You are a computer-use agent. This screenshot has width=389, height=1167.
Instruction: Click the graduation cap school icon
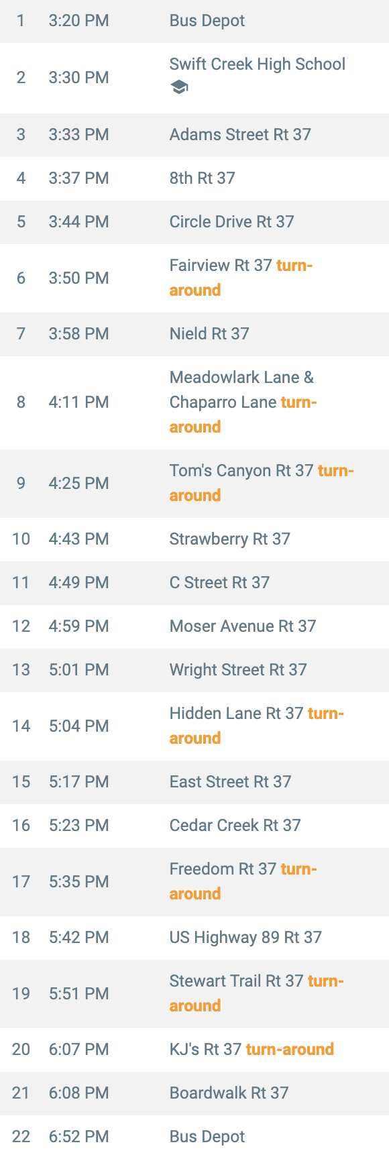tap(179, 87)
